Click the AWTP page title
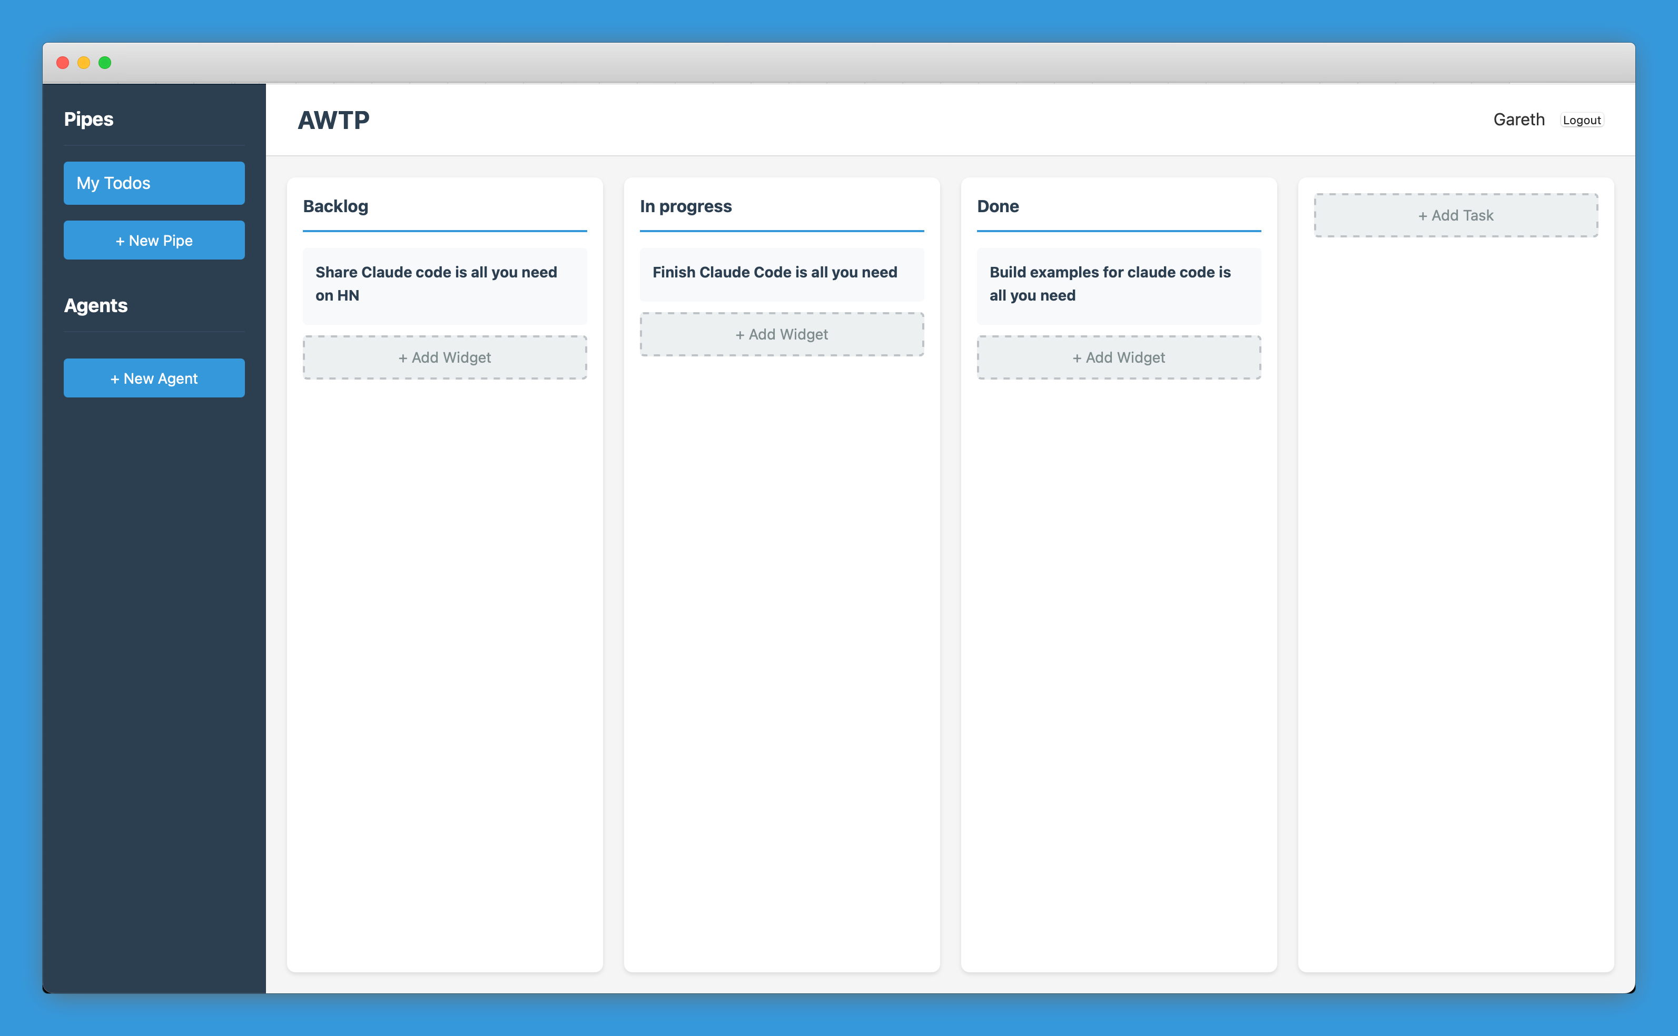This screenshot has width=1678, height=1036. pos(333,121)
